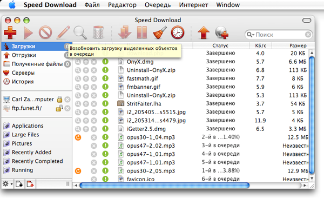Reveal OnyX.dmg with its magnifier icon
The height and width of the screenshot is (198, 324).
coord(78,62)
